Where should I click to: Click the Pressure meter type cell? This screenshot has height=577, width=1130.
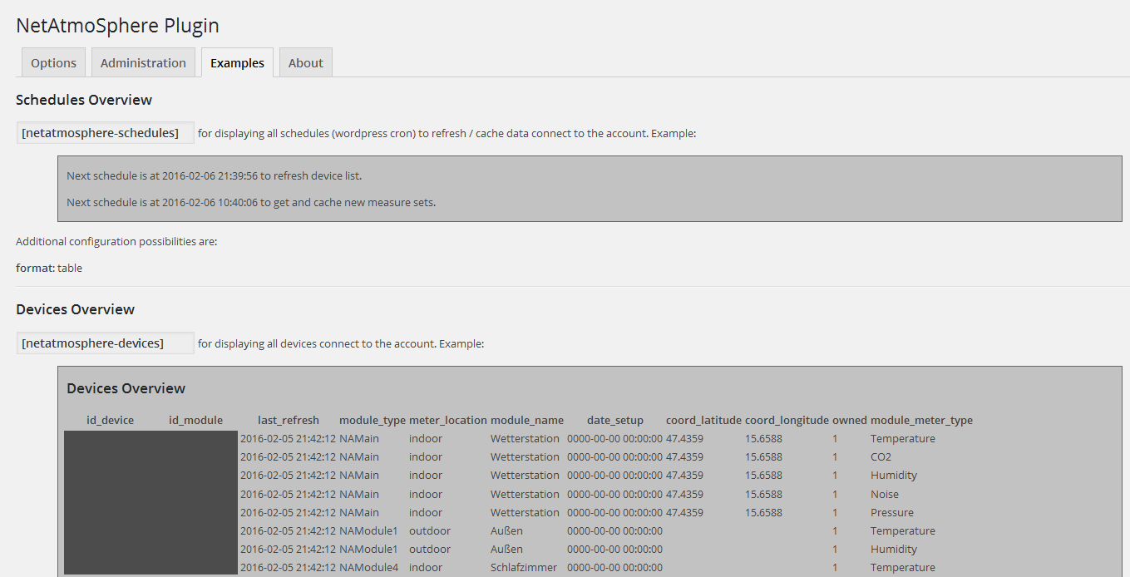click(892, 512)
